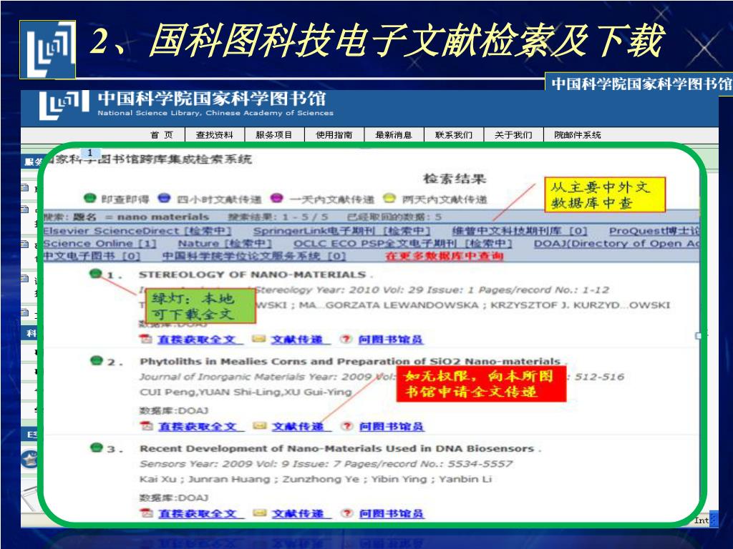Click the question mark icon for result 3
Screen dimensions: 733x549
[x=346, y=513]
